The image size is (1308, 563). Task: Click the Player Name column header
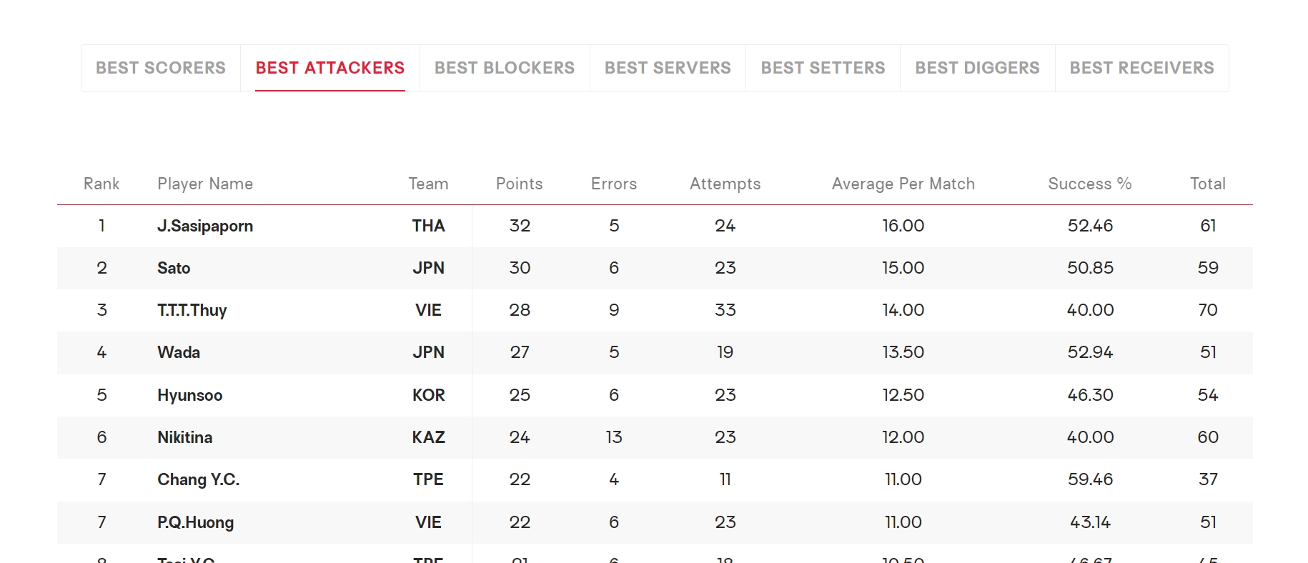(205, 184)
